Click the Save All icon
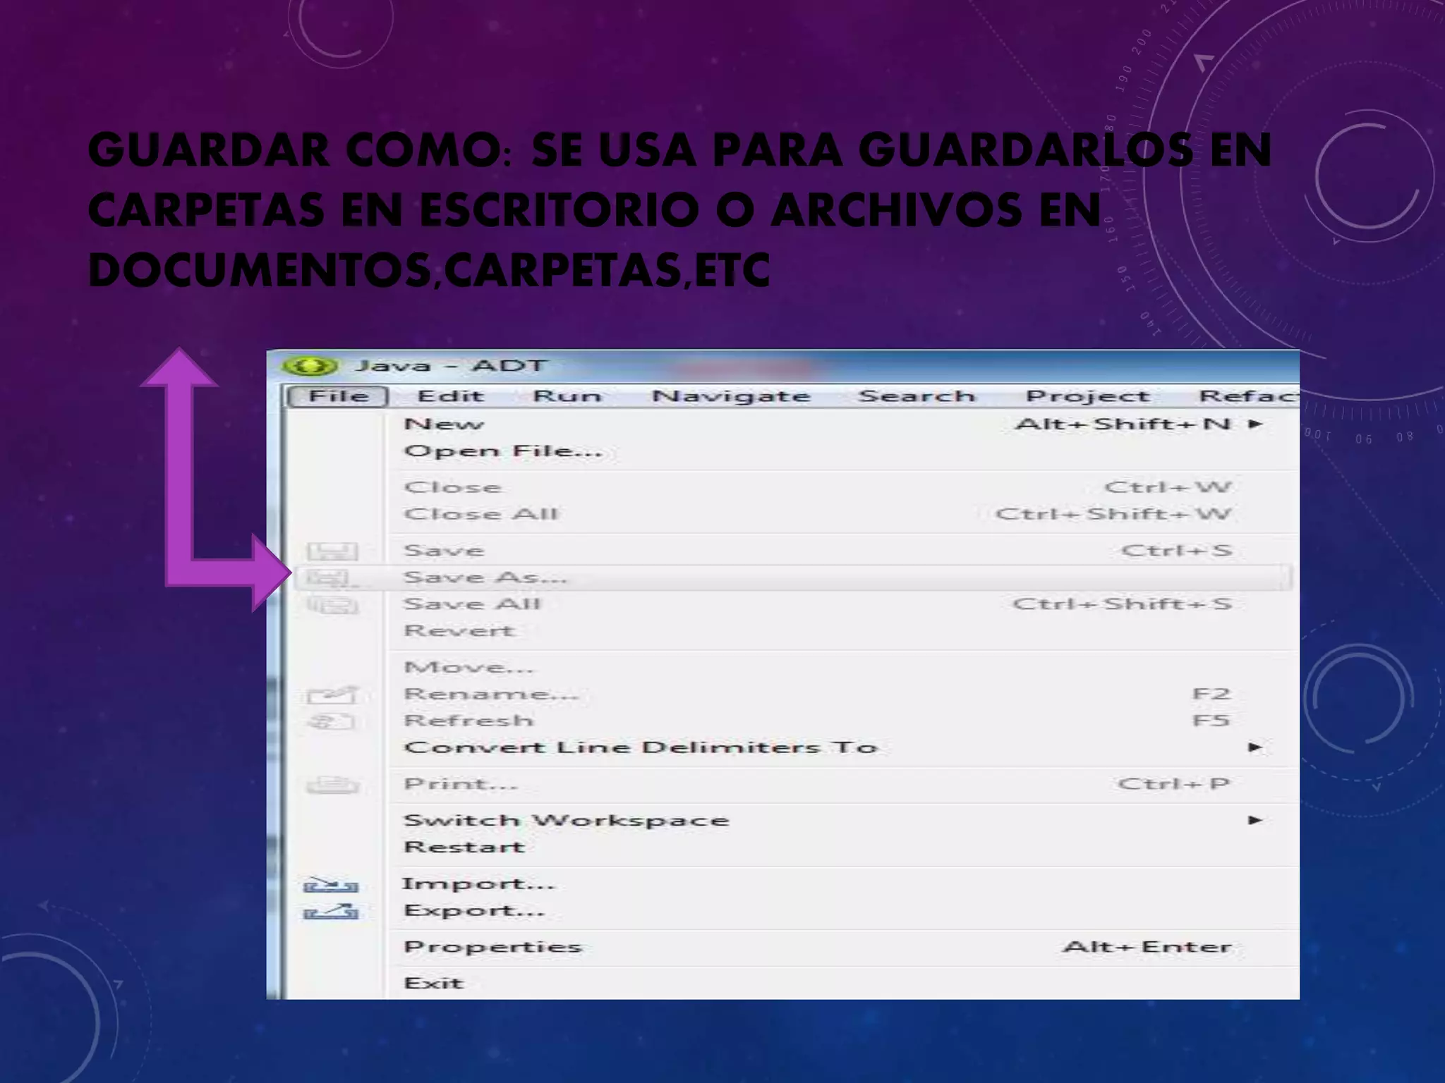The width and height of the screenshot is (1445, 1083). pyautogui.click(x=332, y=605)
